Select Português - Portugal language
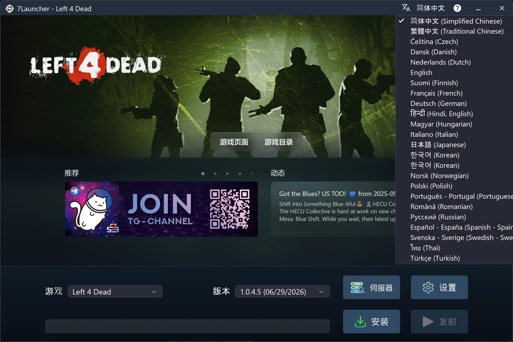This screenshot has height=342, width=513. coord(454,197)
